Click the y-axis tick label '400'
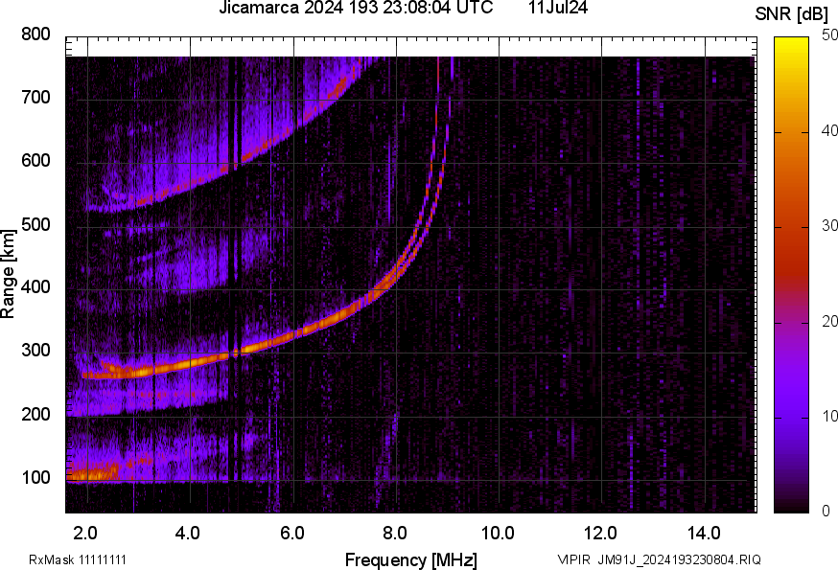The image size is (838, 570). (x=35, y=287)
